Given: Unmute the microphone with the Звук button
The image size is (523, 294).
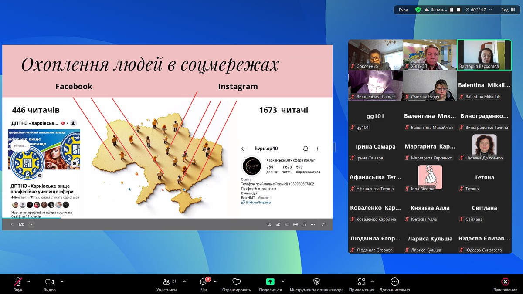Looking at the screenshot, I should click(18, 284).
